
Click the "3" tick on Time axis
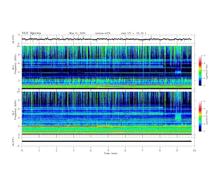click(x=74, y=150)
